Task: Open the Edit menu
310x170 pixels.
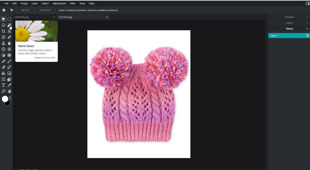Action: click(x=15, y=3)
